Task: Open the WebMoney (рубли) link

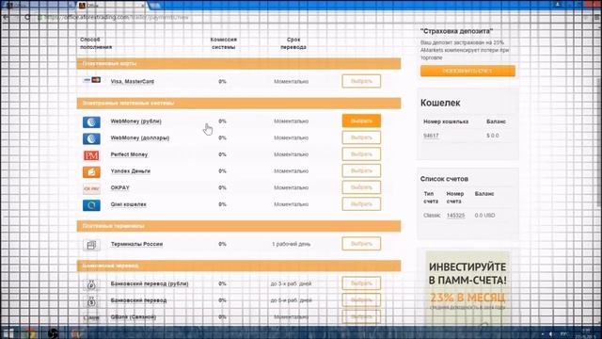Action: [135, 121]
